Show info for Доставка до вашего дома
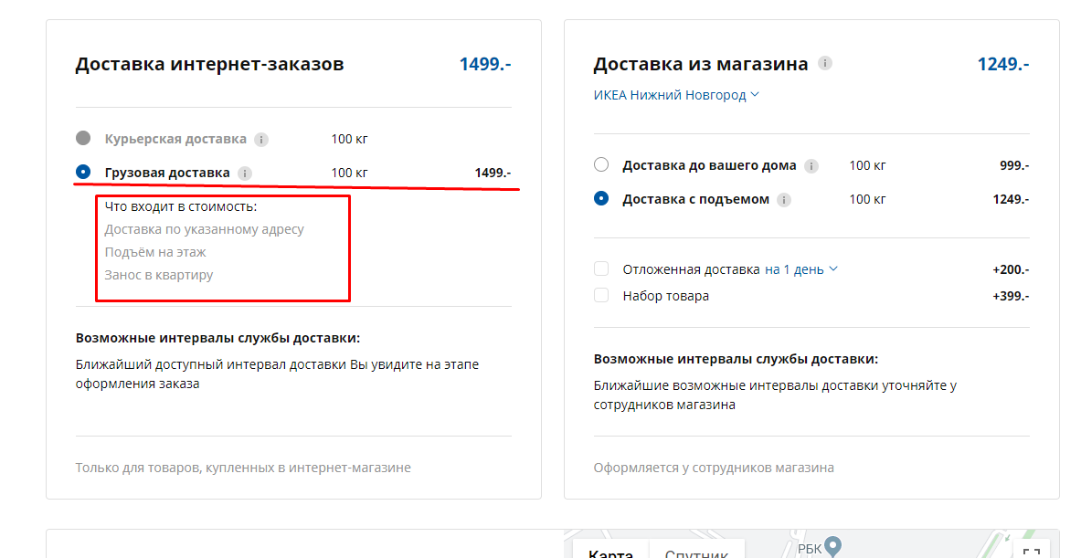 pyautogui.click(x=811, y=166)
